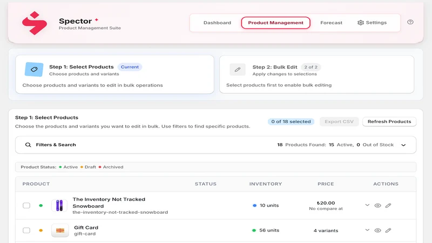
Task: Click the Settings gear icon
Action: (360, 23)
